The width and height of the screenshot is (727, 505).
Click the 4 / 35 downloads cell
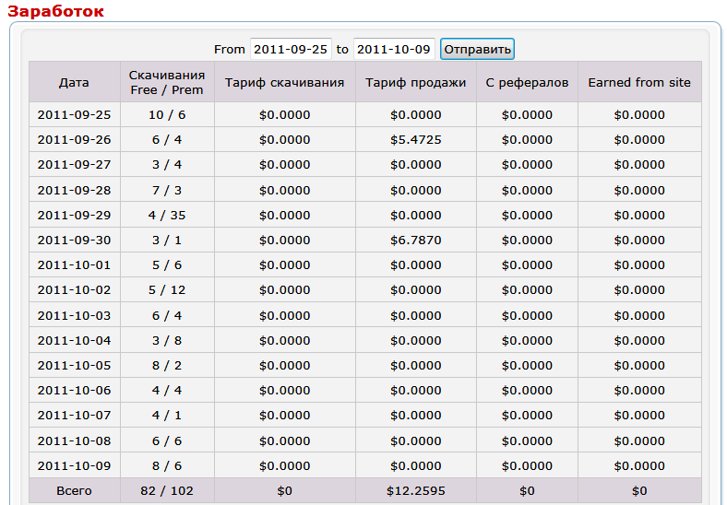point(167,215)
